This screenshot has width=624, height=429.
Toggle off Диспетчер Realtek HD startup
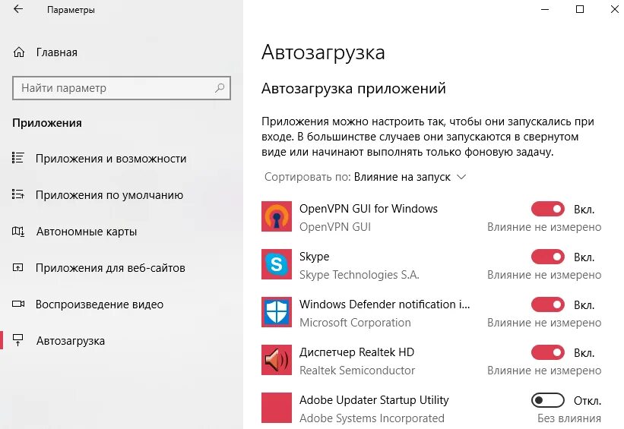(547, 352)
